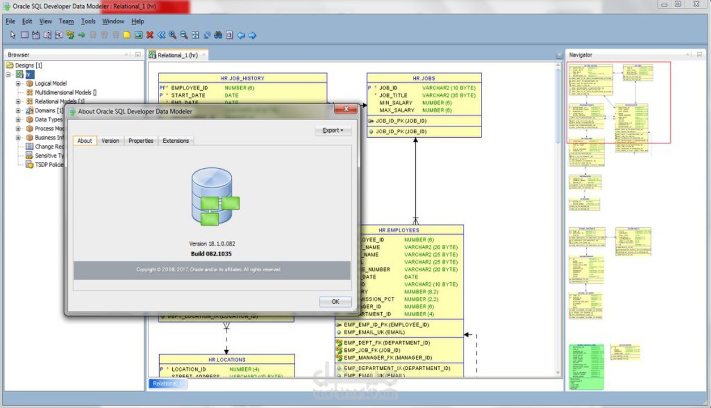Click the Fit Screen toolbar icon
Image resolution: width=711 pixels, height=408 pixels.
coord(194,35)
